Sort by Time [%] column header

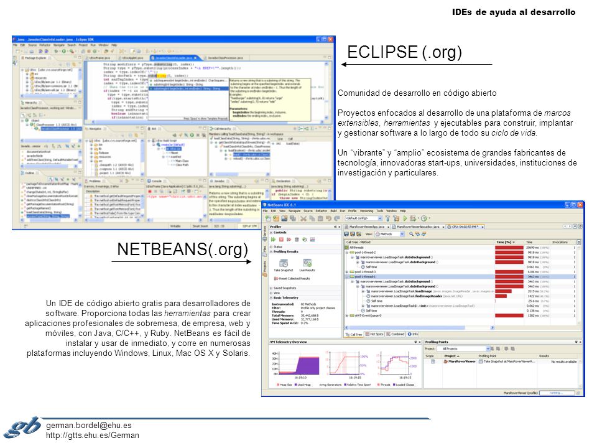point(509,242)
